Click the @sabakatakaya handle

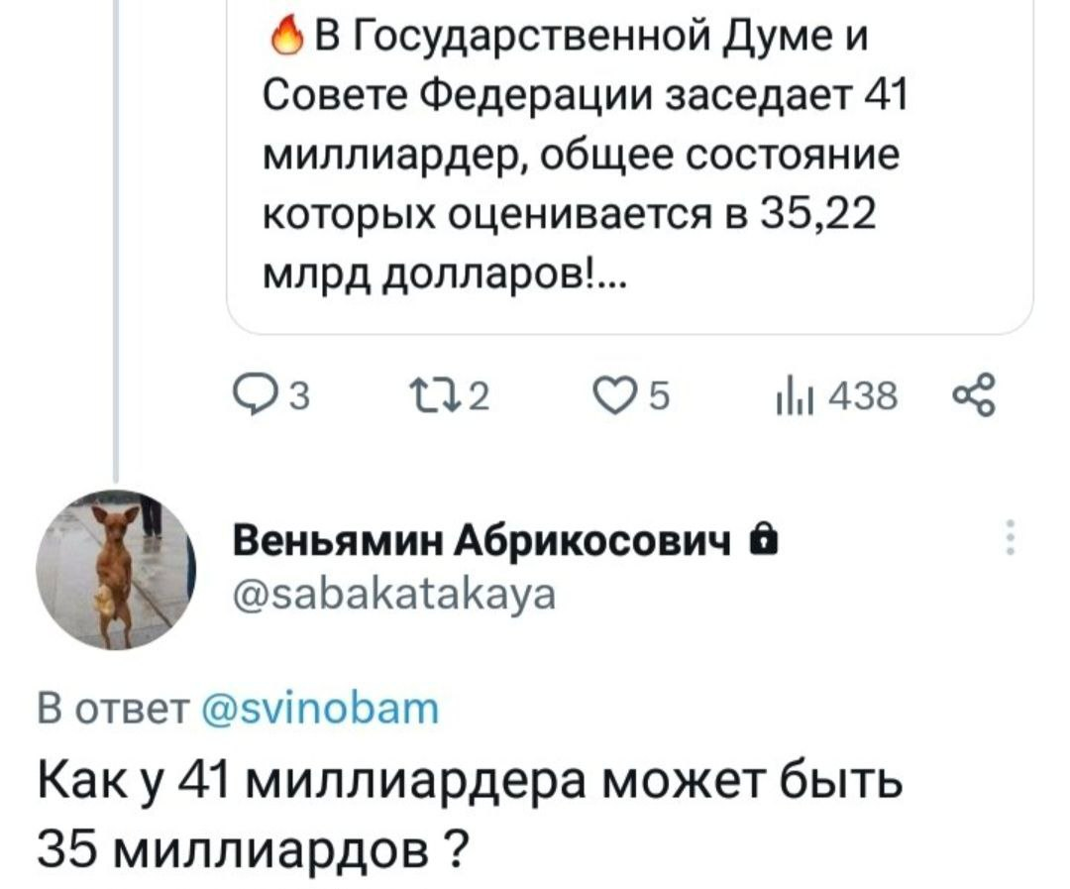(x=393, y=594)
